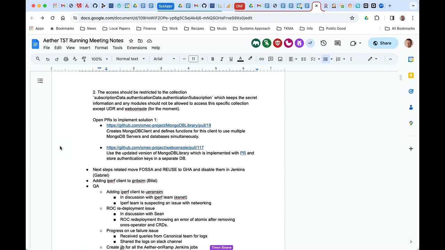Reload the page in Chrome

click(x=52, y=18)
